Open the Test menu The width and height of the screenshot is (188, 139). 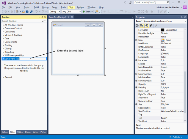(71, 7)
